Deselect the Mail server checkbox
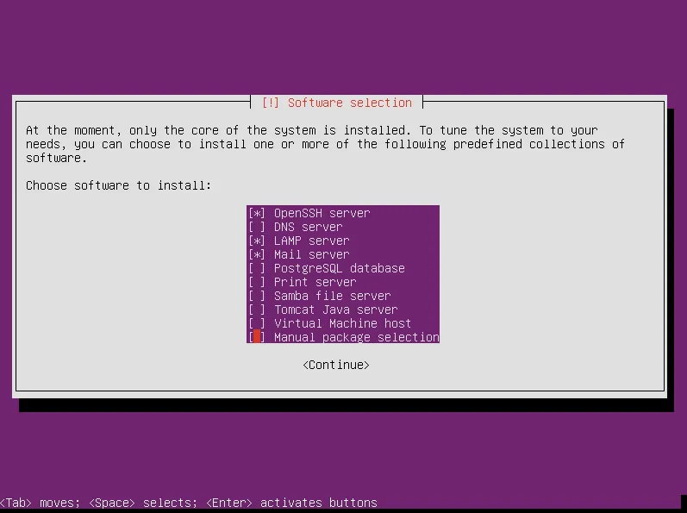This screenshot has height=513, width=687. pyautogui.click(x=257, y=254)
